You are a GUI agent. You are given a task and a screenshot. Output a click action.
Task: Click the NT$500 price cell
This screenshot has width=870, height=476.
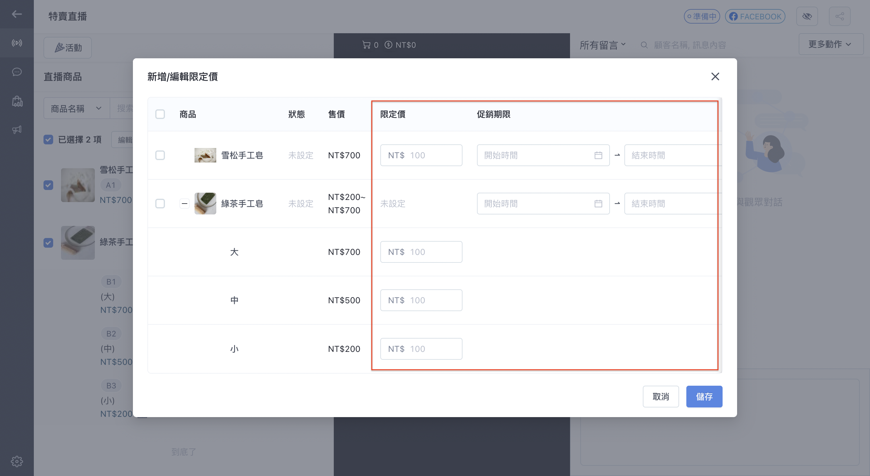click(x=344, y=300)
